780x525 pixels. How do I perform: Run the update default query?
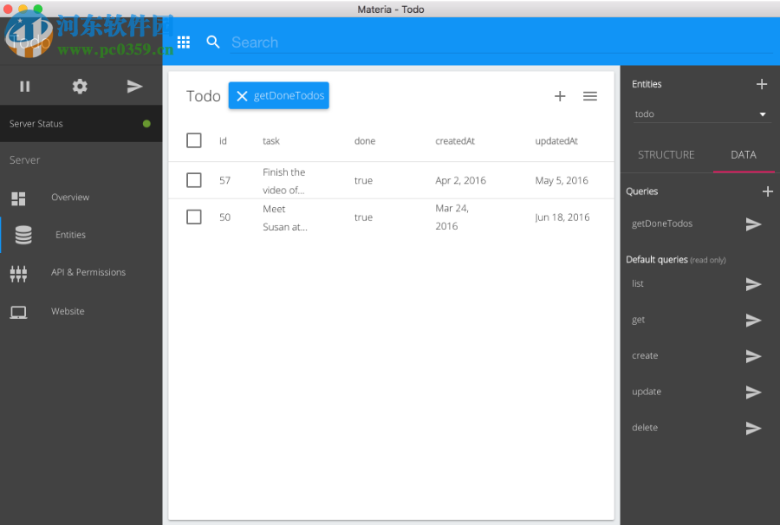(754, 392)
